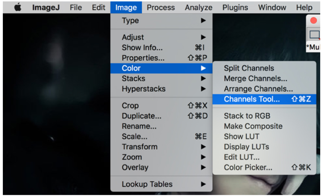Select Split Channels
This screenshot has width=322, height=196.
pos(264,68)
